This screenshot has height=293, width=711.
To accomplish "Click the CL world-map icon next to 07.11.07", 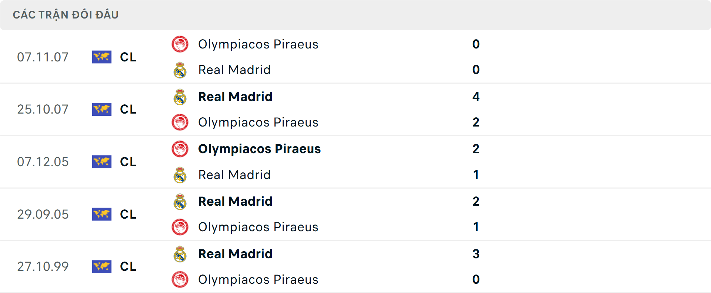I will click(102, 57).
